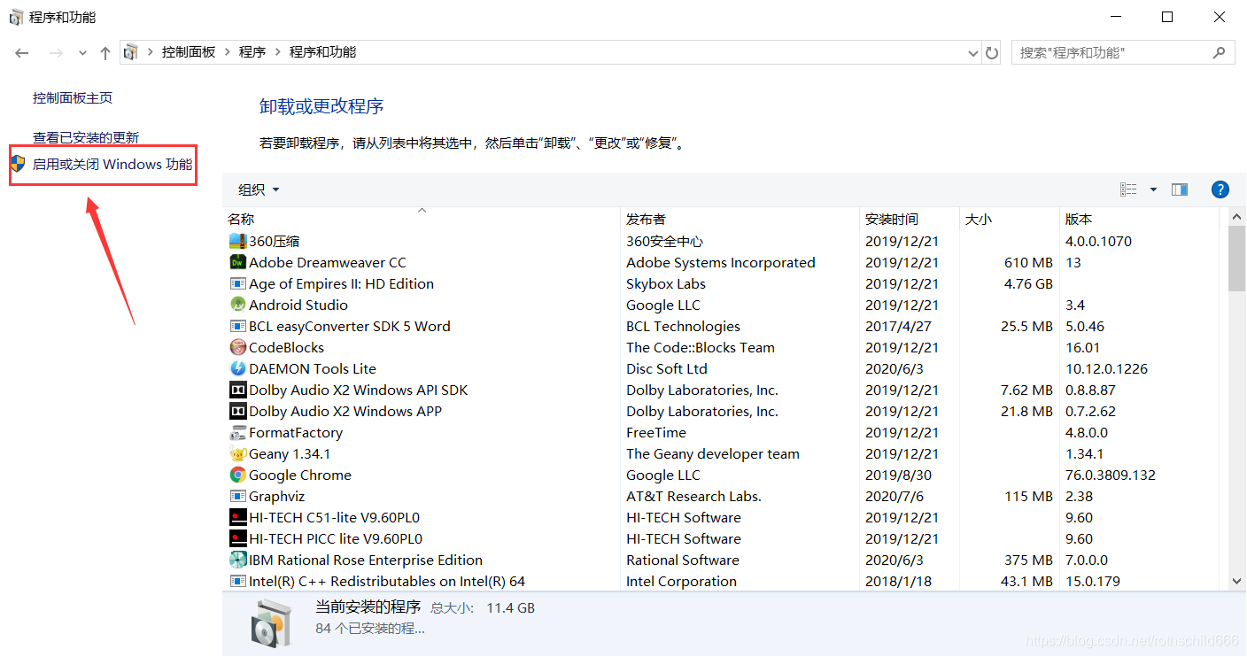Click version 76.0.3809.132
Viewport: 1247px width, 657px height.
point(1111,475)
